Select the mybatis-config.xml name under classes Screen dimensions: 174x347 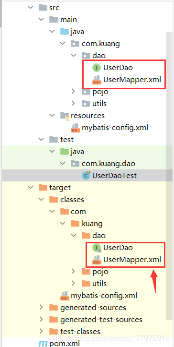point(104,296)
